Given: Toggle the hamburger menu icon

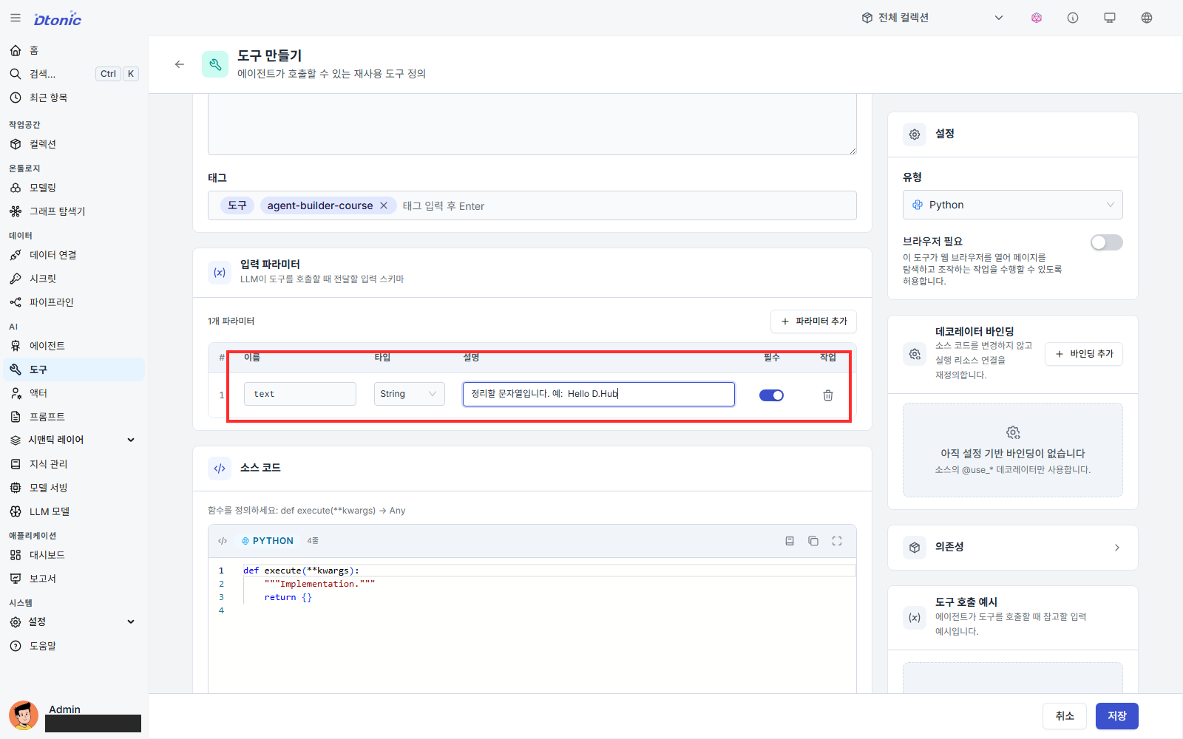Looking at the screenshot, I should pyautogui.click(x=16, y=18).
